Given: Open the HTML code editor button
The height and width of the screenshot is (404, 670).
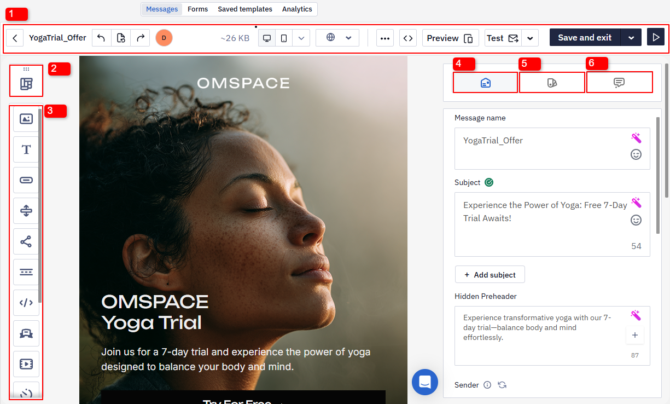Looking at the screenshot, I should pyautogui.click(x=407, y=38).
